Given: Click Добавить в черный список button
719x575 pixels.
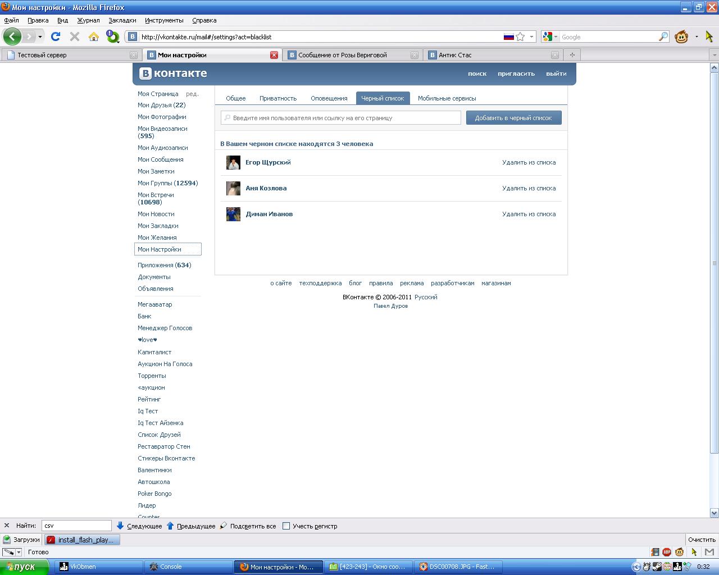Looking at the screenshot, I should pyautogui.click(x=513, y=118).
